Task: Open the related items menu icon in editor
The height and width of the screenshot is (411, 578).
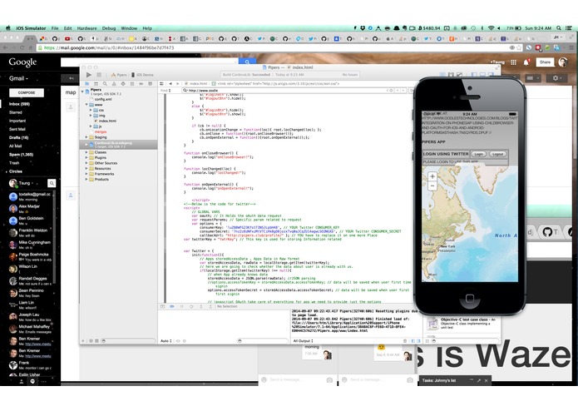Action: pos(162,84)
